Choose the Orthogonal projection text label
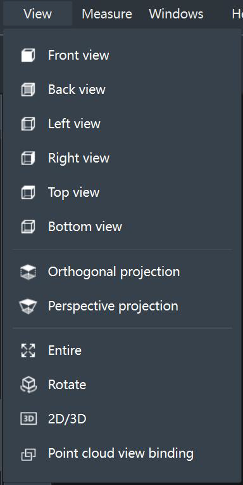Image resolution: width=243 pixels, height=485 pixels. click(114, 272)
